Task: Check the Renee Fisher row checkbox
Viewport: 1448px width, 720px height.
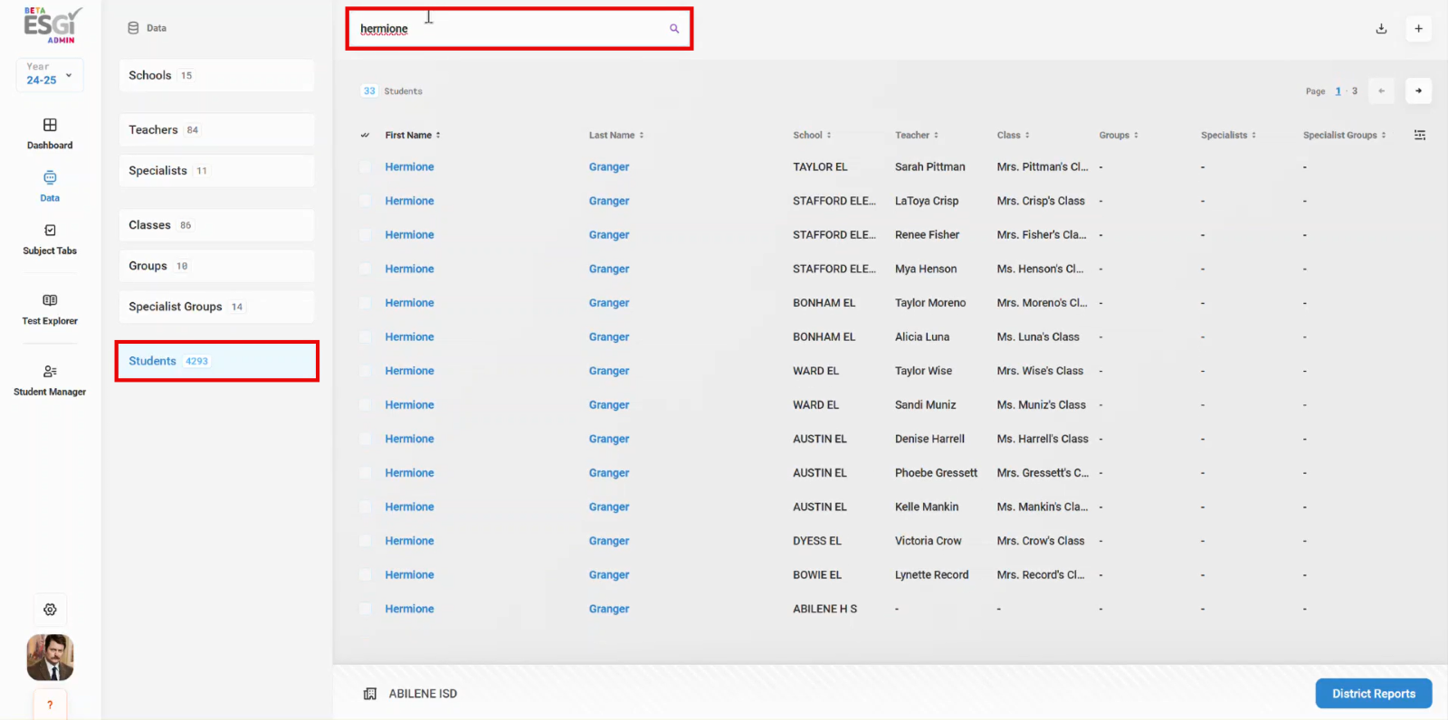Action: 365,235
